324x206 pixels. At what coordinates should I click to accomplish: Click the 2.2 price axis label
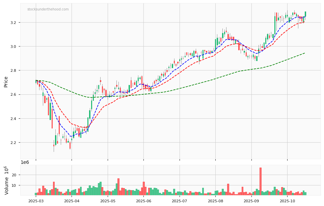[x=14, y=143]
